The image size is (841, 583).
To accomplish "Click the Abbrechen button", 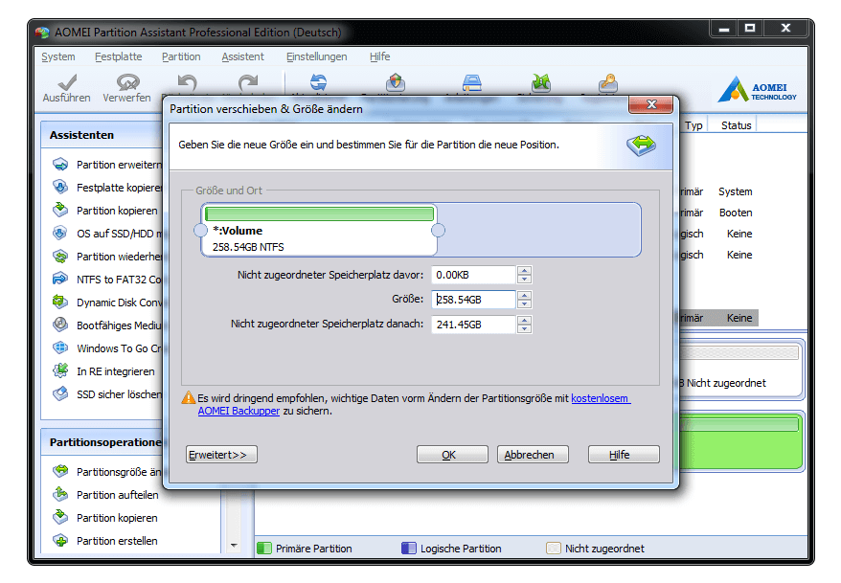I will 533,455.
